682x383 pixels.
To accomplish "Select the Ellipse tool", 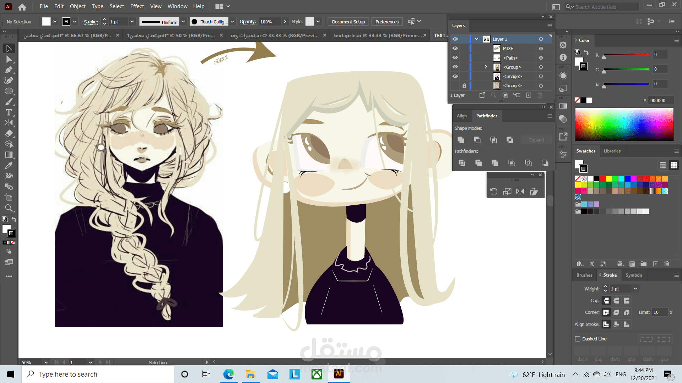I will 9,91.
